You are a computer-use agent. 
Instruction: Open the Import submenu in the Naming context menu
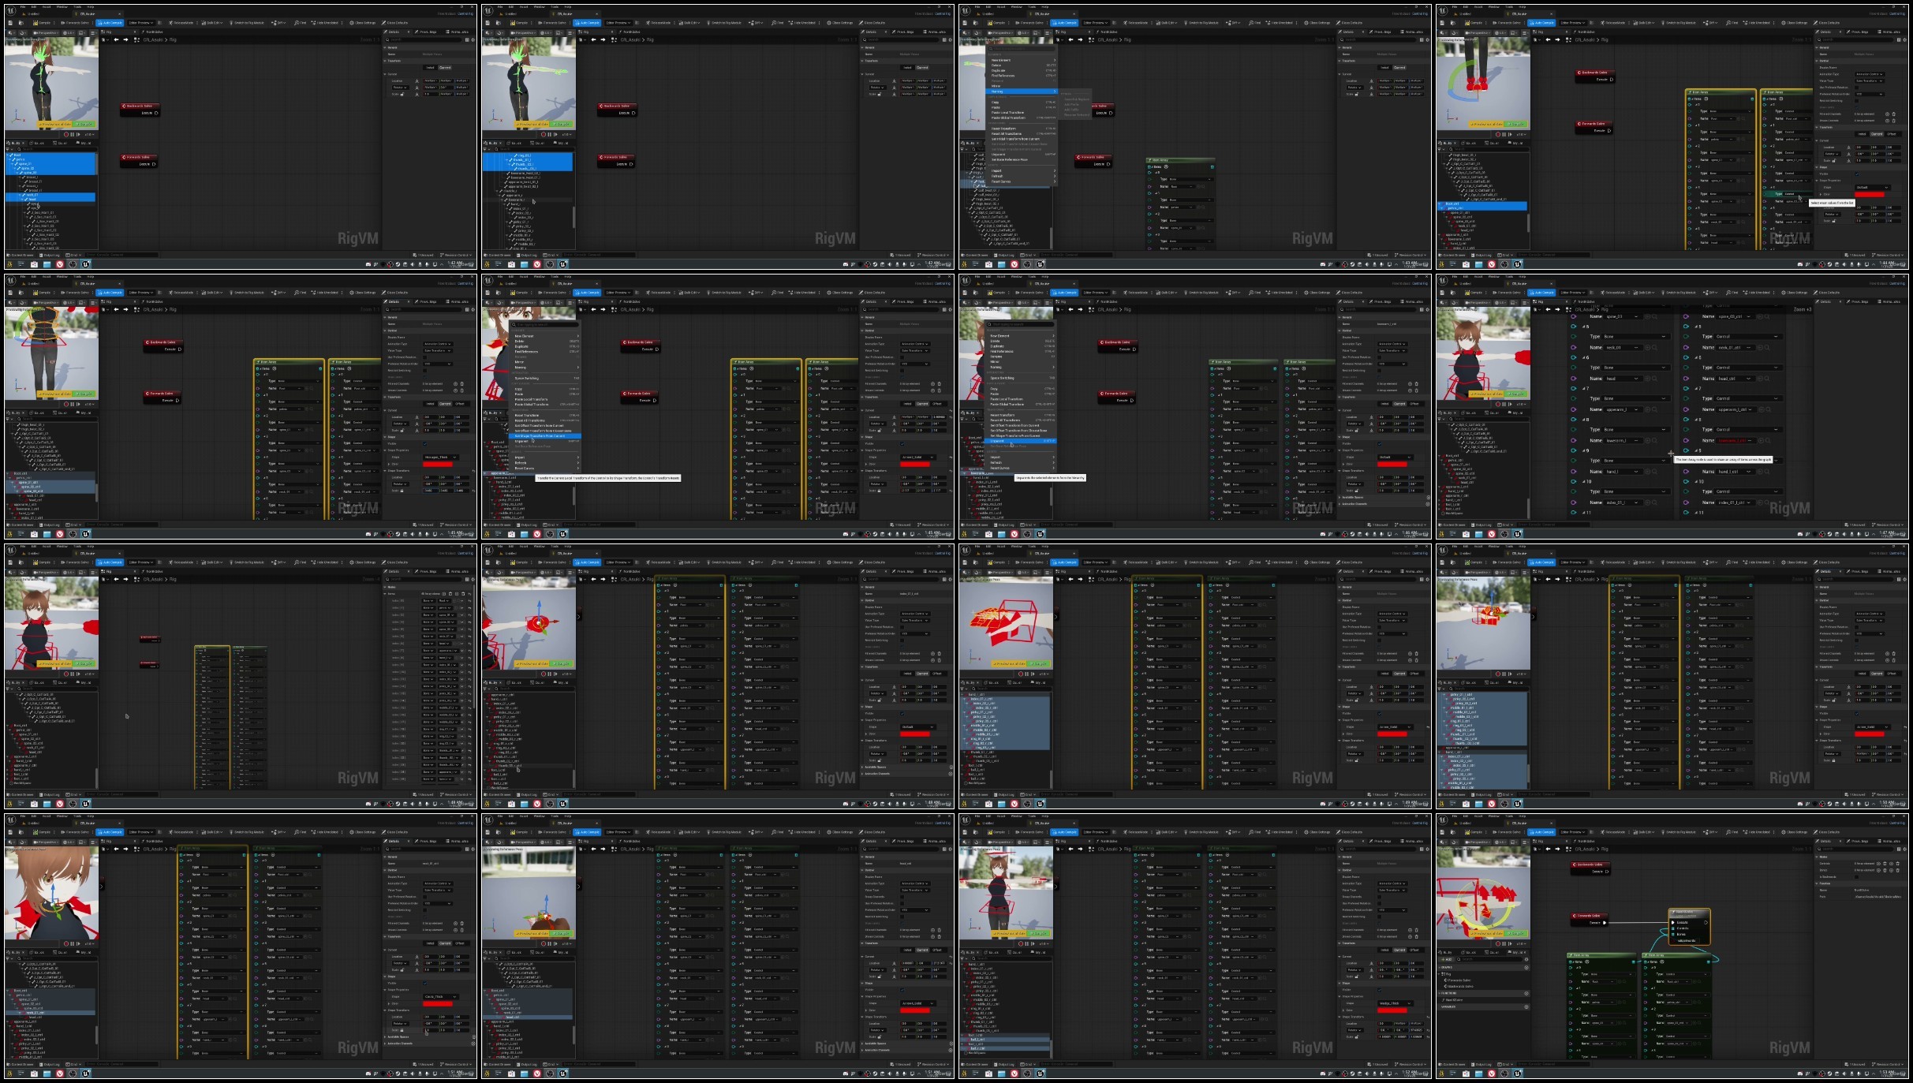click(996, 170)
